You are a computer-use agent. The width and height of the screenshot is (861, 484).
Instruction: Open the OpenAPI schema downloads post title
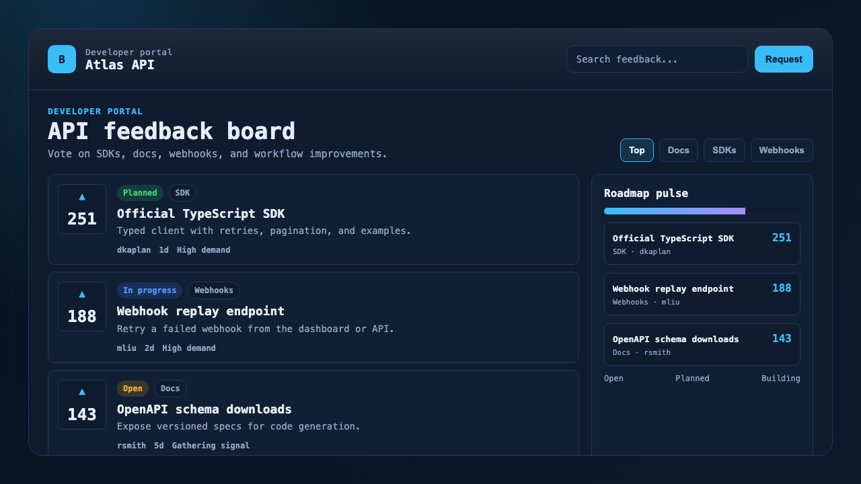pos(204,409)
